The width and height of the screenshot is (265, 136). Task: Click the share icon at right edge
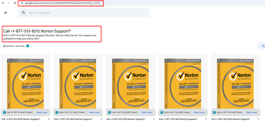click(x=263, y=46)
